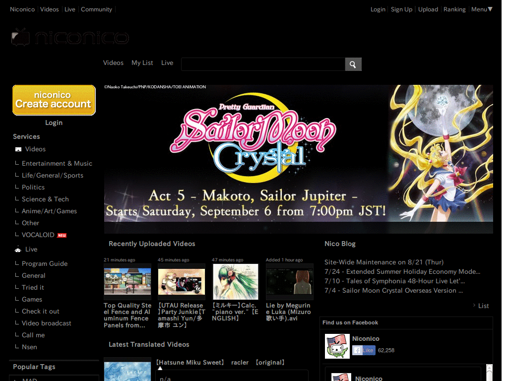508x381 pixels.
Task: Open Games under Live
Action: click(x=32, y=300)
